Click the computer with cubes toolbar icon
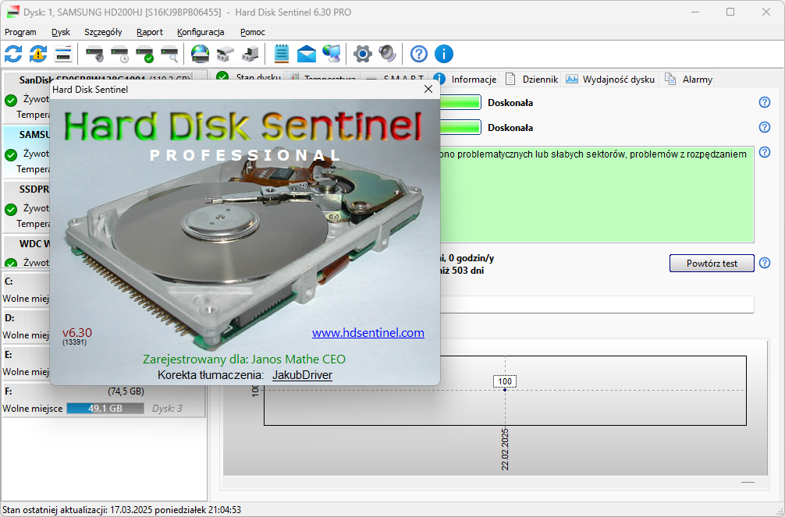This screenshot has height=517, width=785. coord(250,54)
